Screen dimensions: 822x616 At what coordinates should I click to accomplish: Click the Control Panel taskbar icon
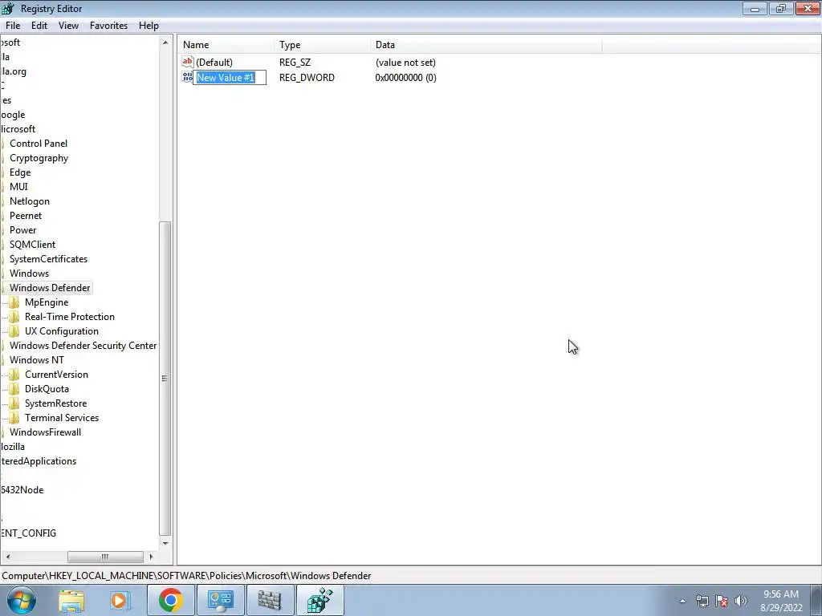pos(220,600)
